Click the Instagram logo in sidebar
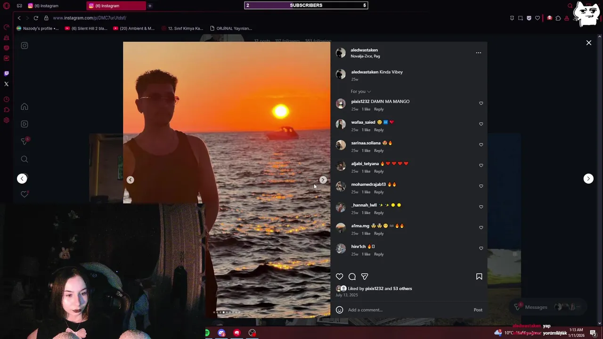Image resolution: width=603 pixels, height=339 pixels. (x=24, y=46)
